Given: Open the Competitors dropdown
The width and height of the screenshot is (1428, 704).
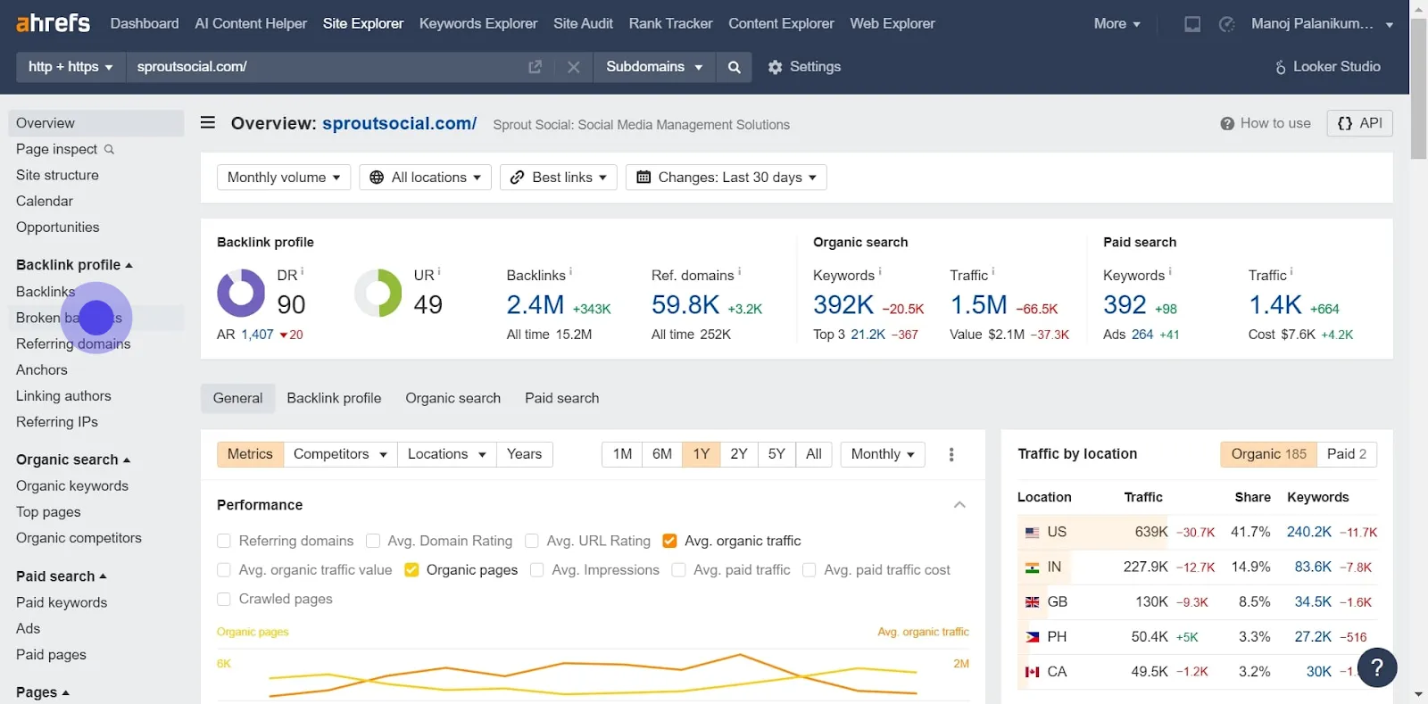Looking at the screenshot, I should pos(340,454).
